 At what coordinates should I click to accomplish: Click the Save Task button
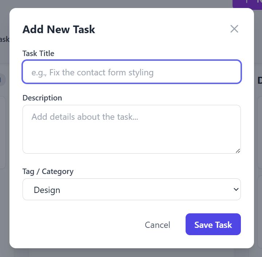[x=213, y=225]
